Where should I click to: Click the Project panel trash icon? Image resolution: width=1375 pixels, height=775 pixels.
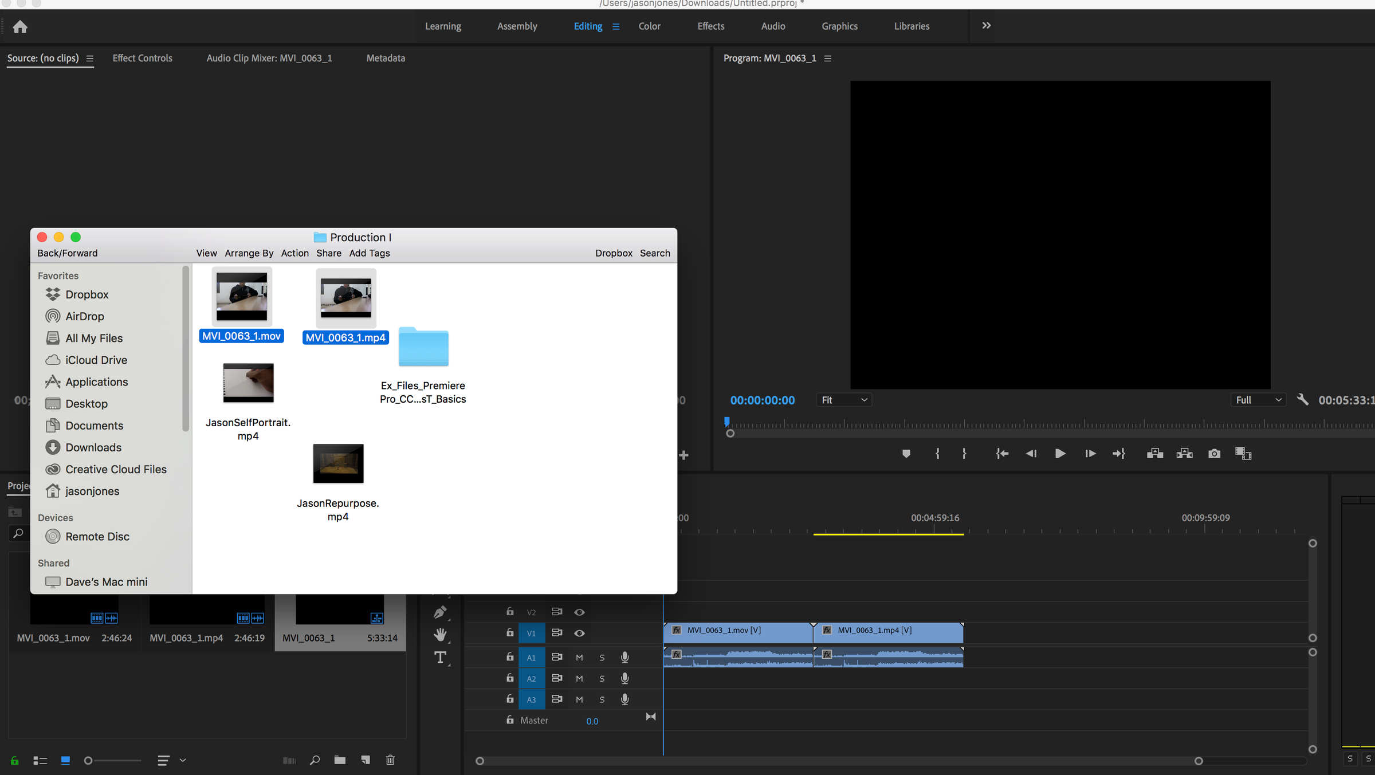point(390,760)
